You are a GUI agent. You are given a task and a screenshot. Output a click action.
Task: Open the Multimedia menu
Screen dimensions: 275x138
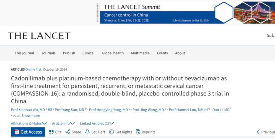(140, 53)
